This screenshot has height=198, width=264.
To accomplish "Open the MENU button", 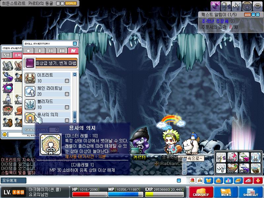I will (x=226, y=192).
